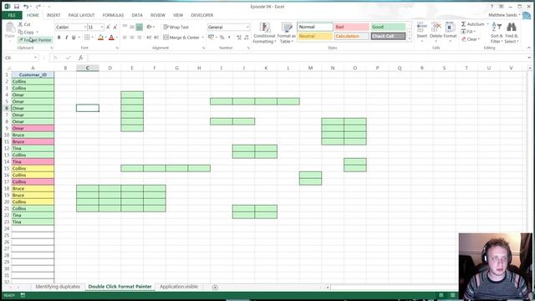
Task: Click the Insert cells button
Action: tap(421, 32)
